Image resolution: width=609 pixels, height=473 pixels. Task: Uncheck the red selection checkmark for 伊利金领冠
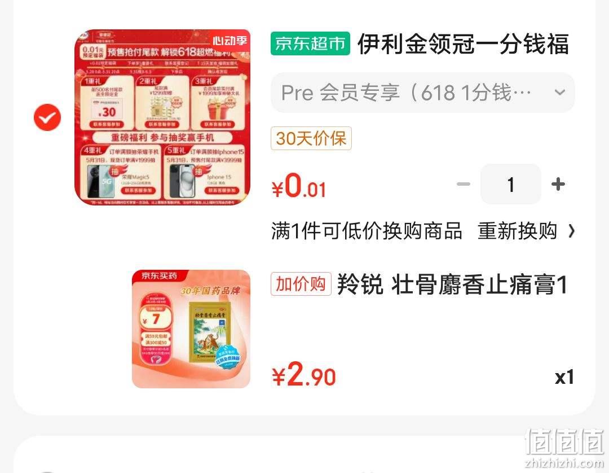[47, 117]
